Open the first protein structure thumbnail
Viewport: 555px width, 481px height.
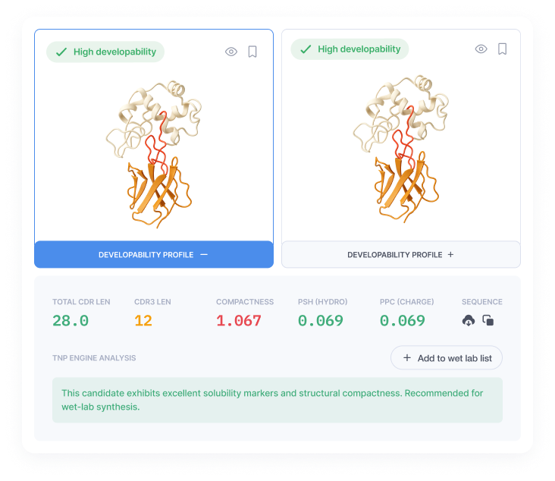coord(154,155)
